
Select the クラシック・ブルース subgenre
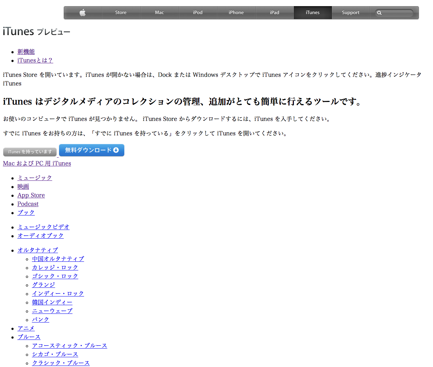(x=61, y=363)
